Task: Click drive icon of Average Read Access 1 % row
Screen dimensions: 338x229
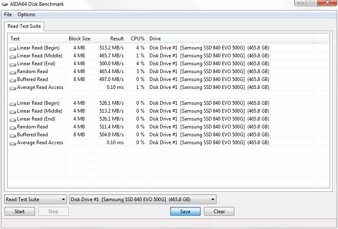Action: pyautogui.click(x=13, y=88)
